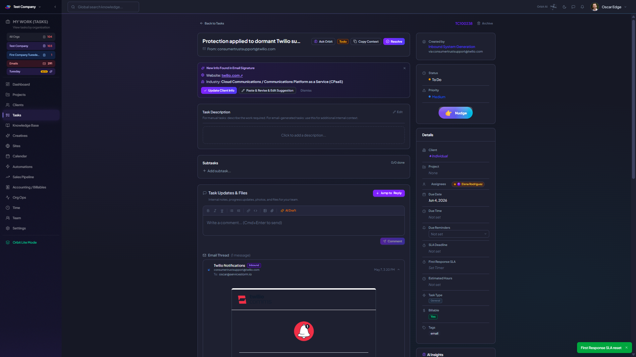Send the Comment
The image size is (636, 357).
393,241
